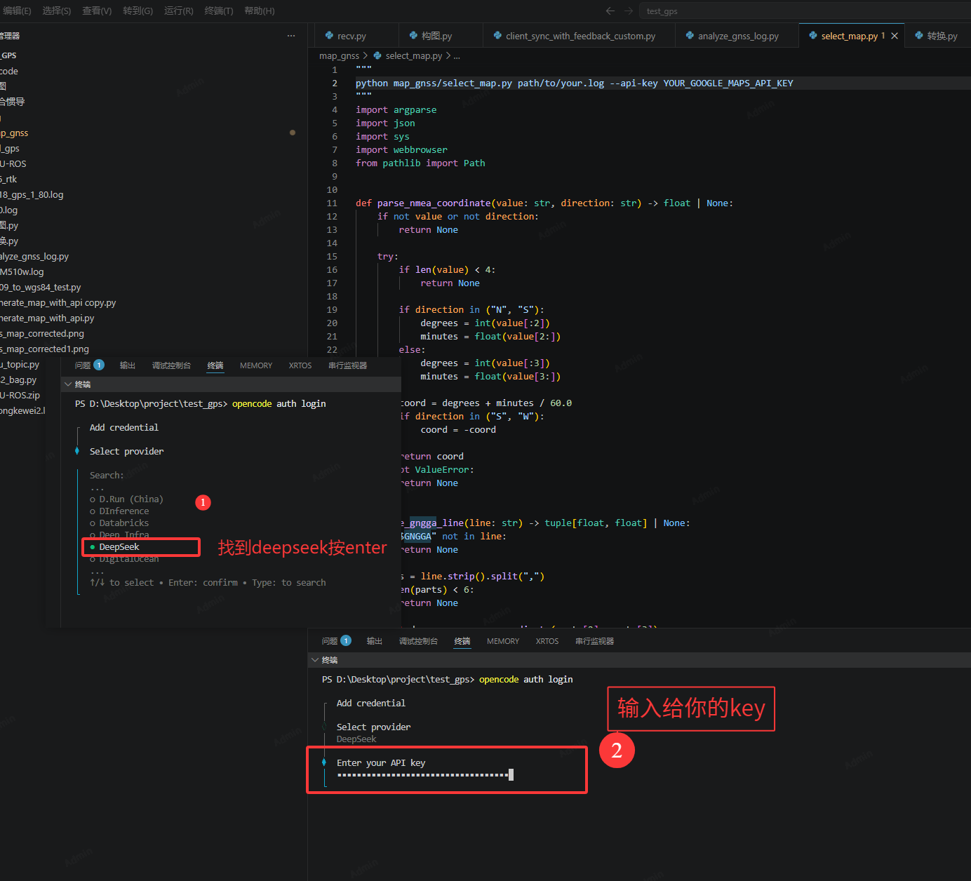Open 输出 tab in the provider list panel

click(128, 365)
